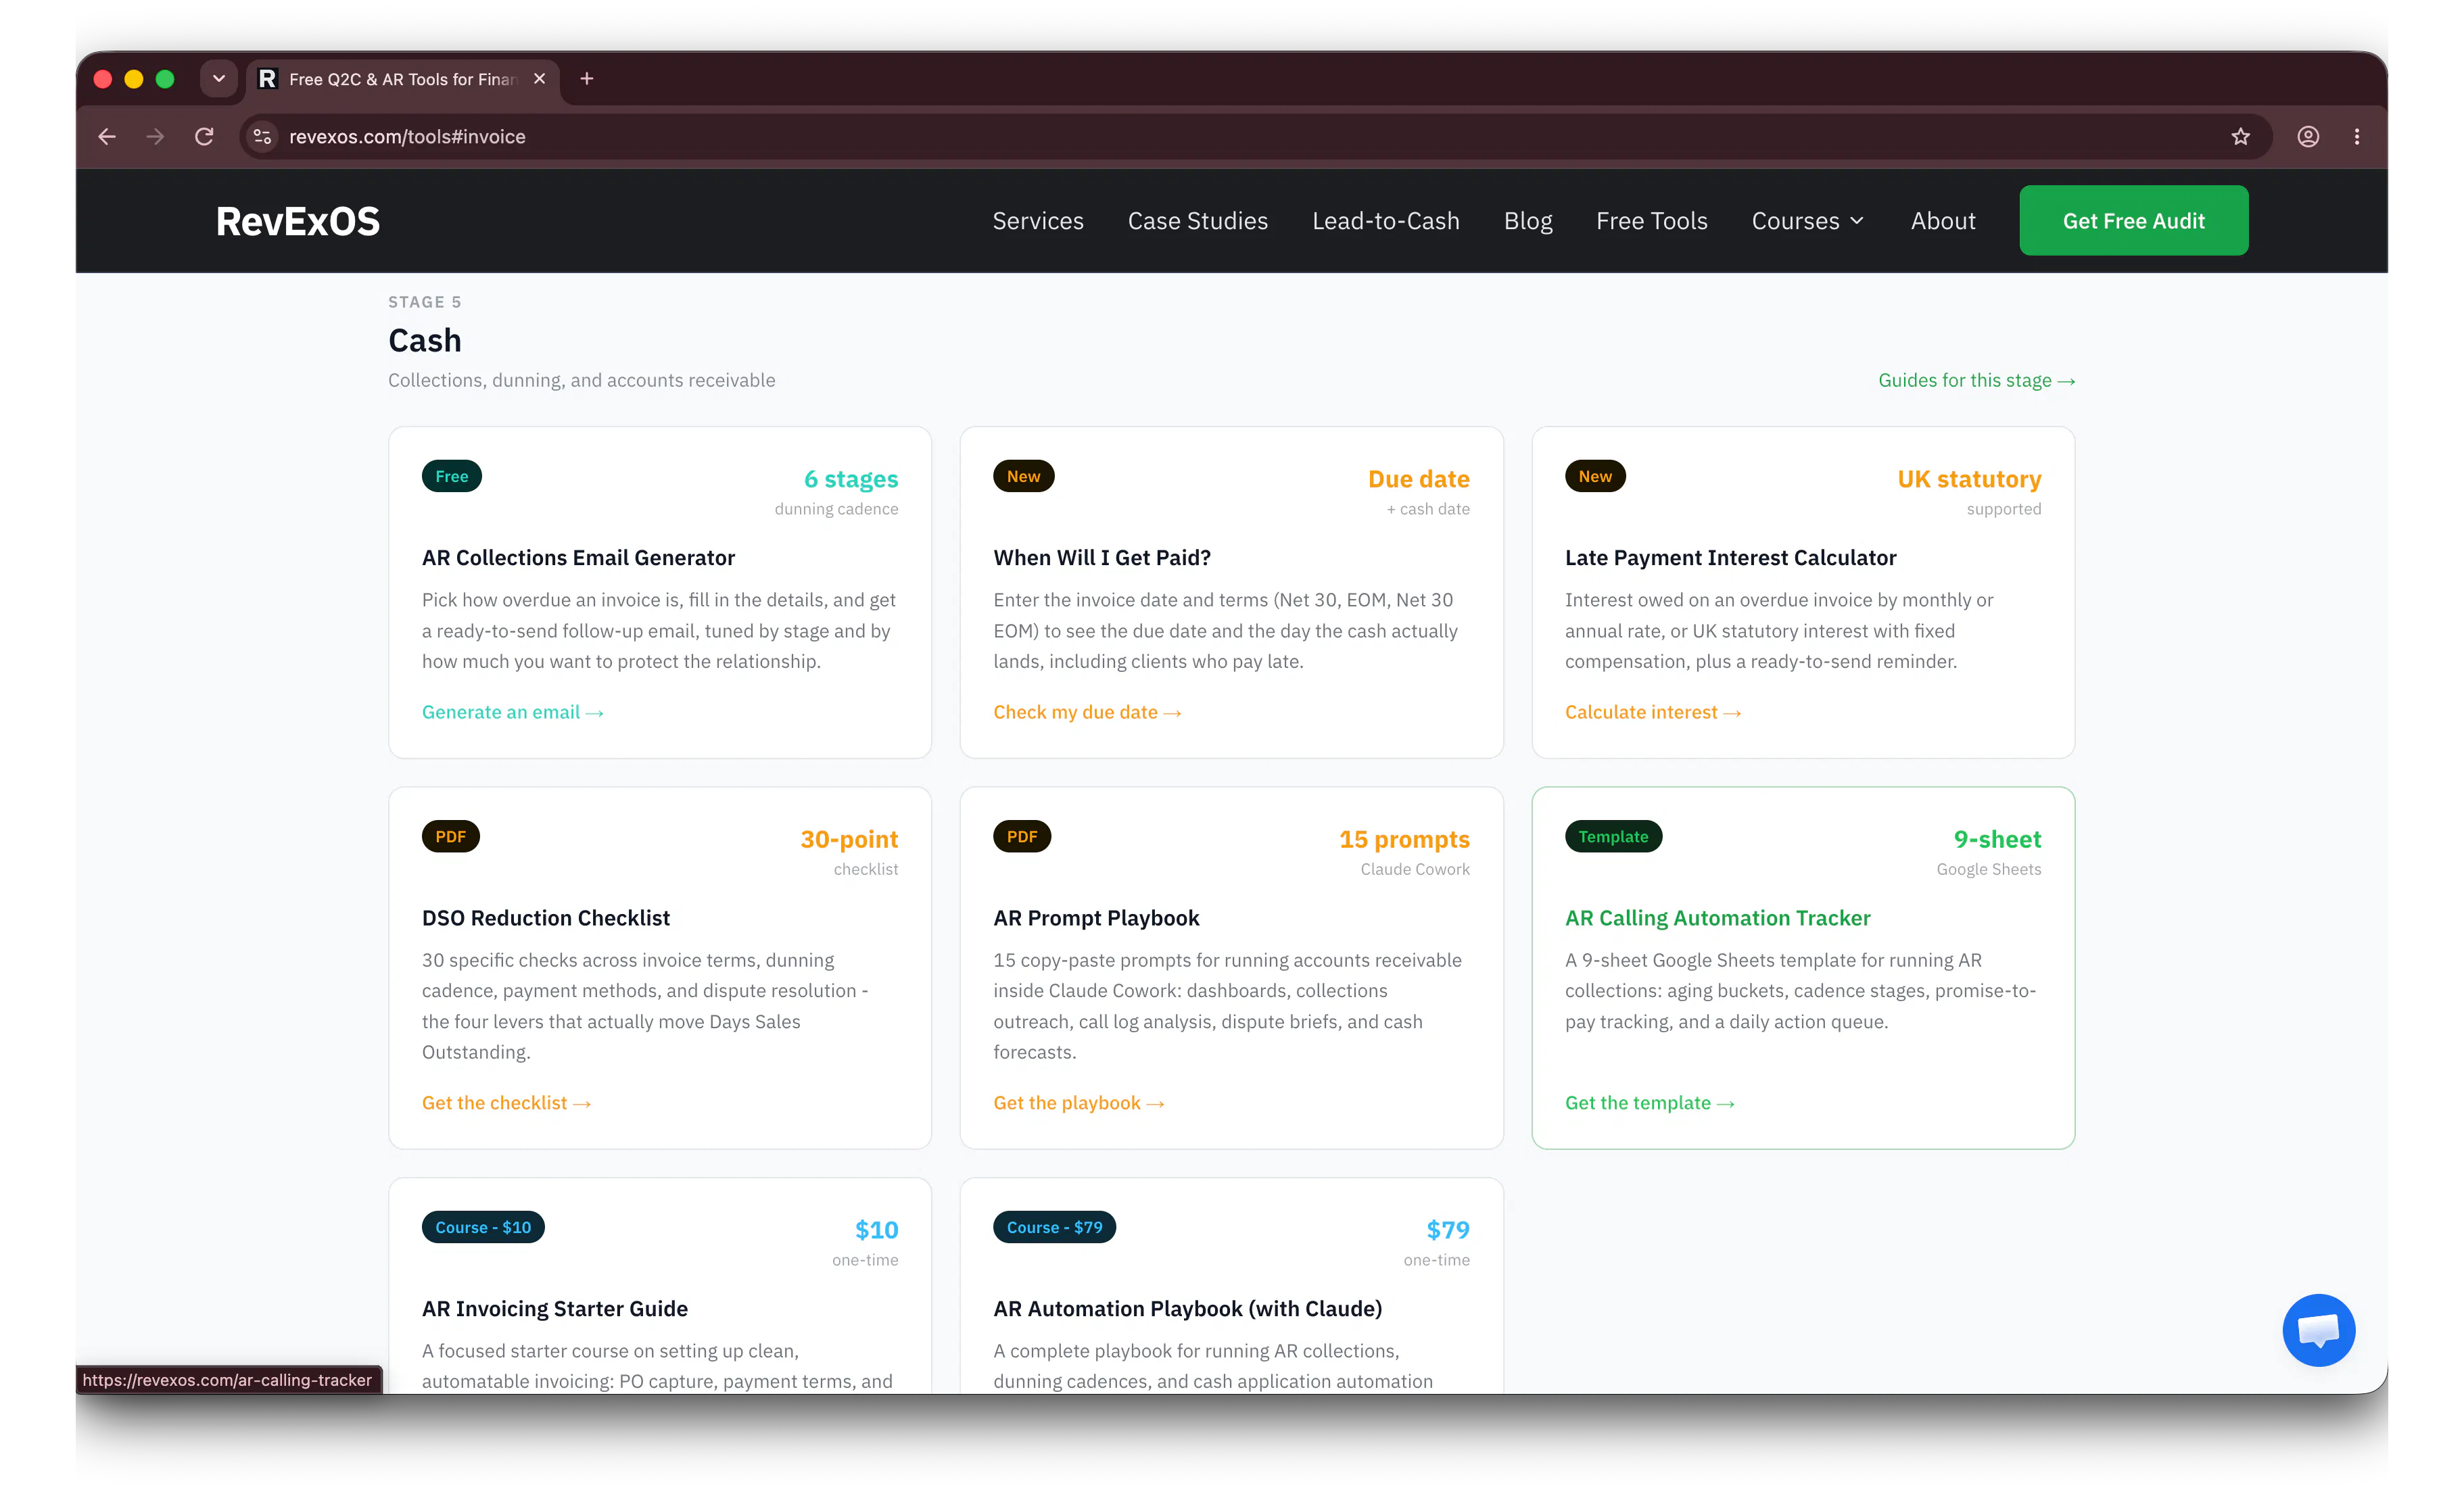Viewport: 2464px width, 1494px height.
Task: Click the New badge on Late Payment card
Action: pos(1595,476)
